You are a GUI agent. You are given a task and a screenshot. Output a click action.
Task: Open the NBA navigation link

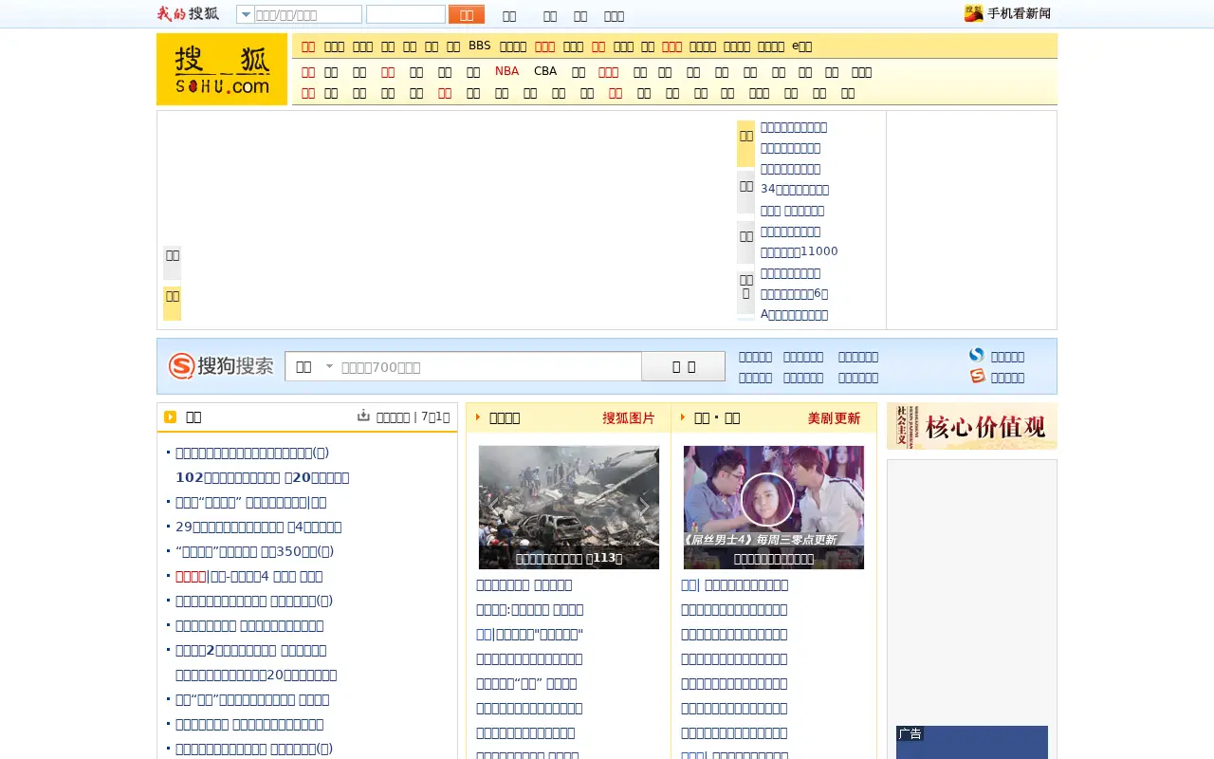506,71
